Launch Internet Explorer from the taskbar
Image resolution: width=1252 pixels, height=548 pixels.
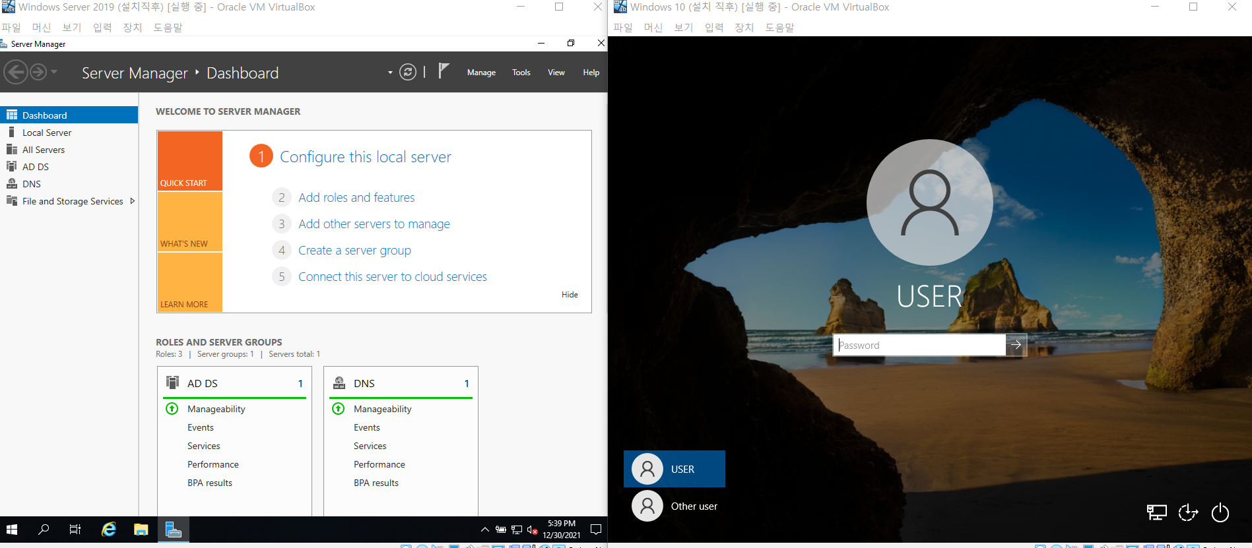(x=108, y=530)
